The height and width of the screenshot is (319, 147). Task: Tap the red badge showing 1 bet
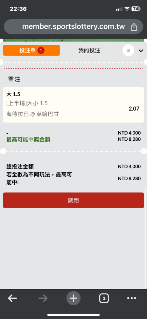(41, 50)
